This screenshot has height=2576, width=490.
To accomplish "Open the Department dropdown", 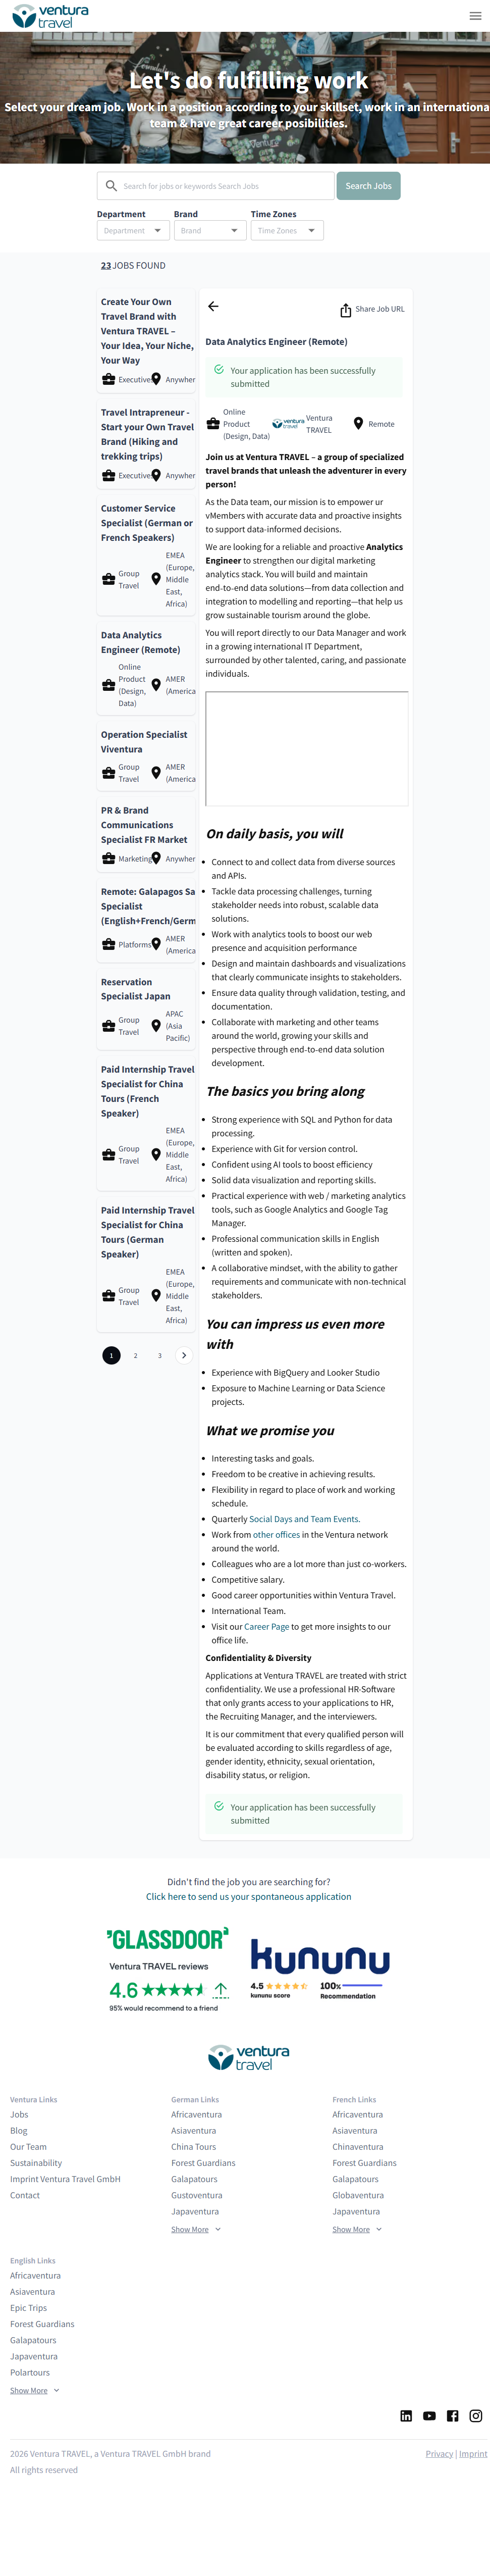I will coord(132,231).
